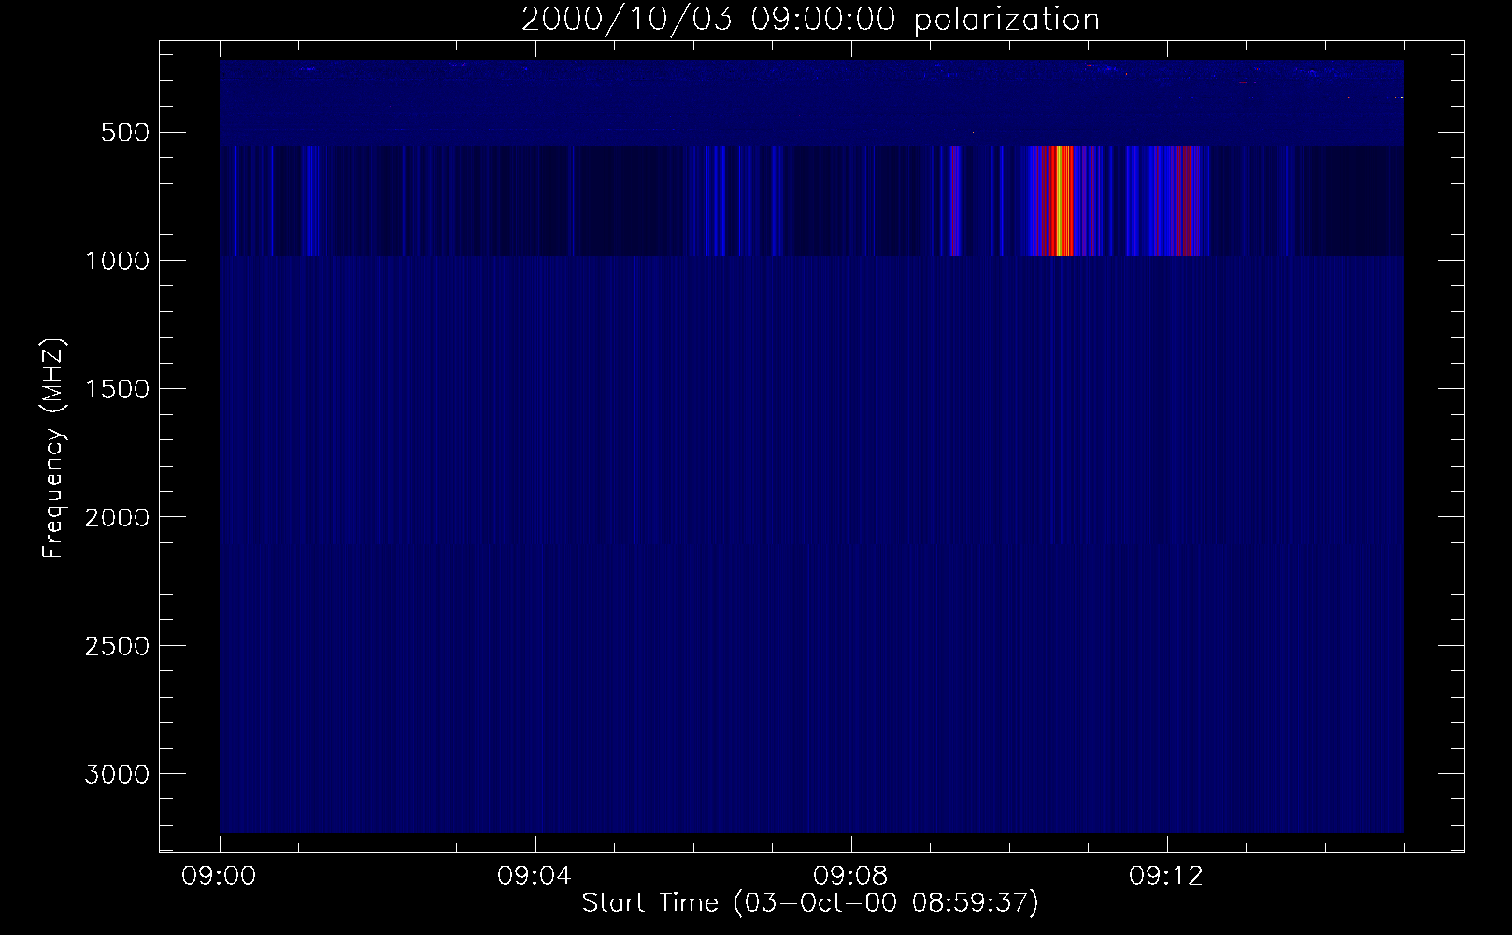1512x935 pixels.
Task: Click the 09:04 time tick label
Action: pos(535,876)
